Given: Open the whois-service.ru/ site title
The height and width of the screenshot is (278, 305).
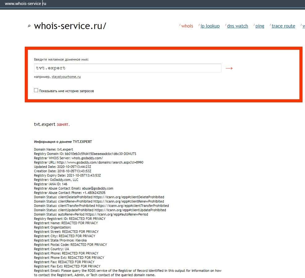Looking at the screenshot, I should coord(70,26).
